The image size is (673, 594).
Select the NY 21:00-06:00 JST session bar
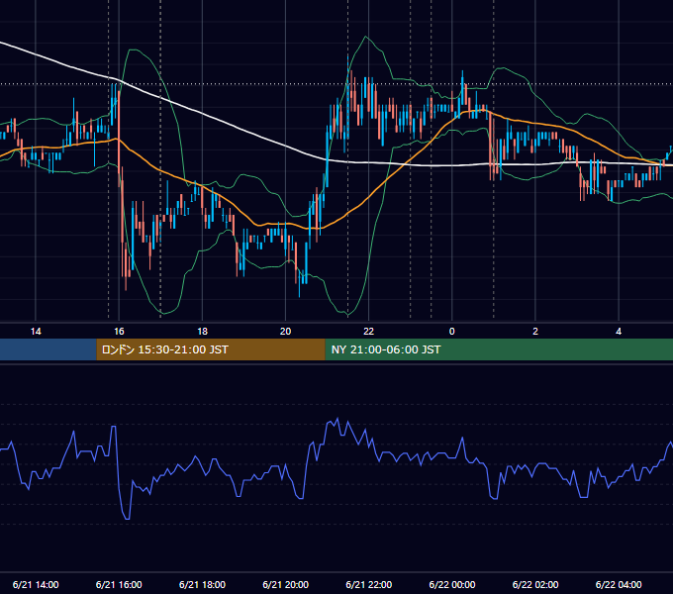(x=499, y=349)
